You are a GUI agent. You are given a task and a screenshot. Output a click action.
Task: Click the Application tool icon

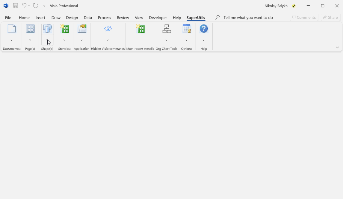tap(81, 28)
